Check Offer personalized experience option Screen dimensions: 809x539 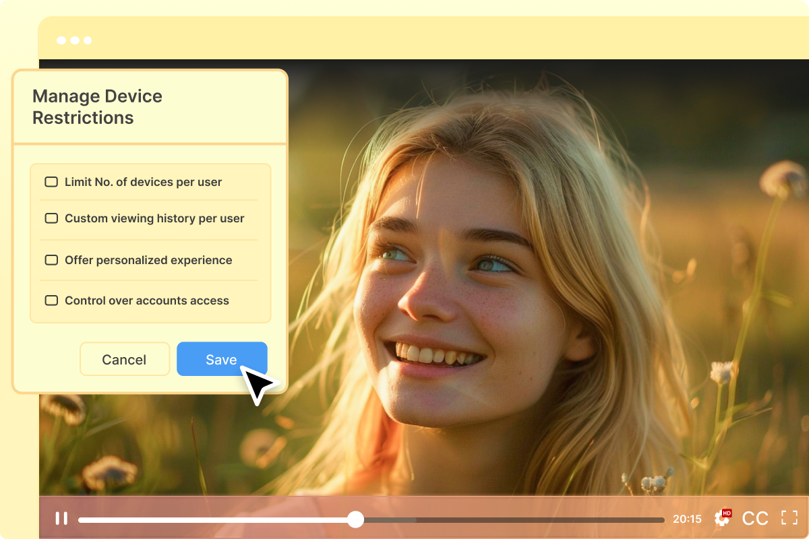click(51, 260)
